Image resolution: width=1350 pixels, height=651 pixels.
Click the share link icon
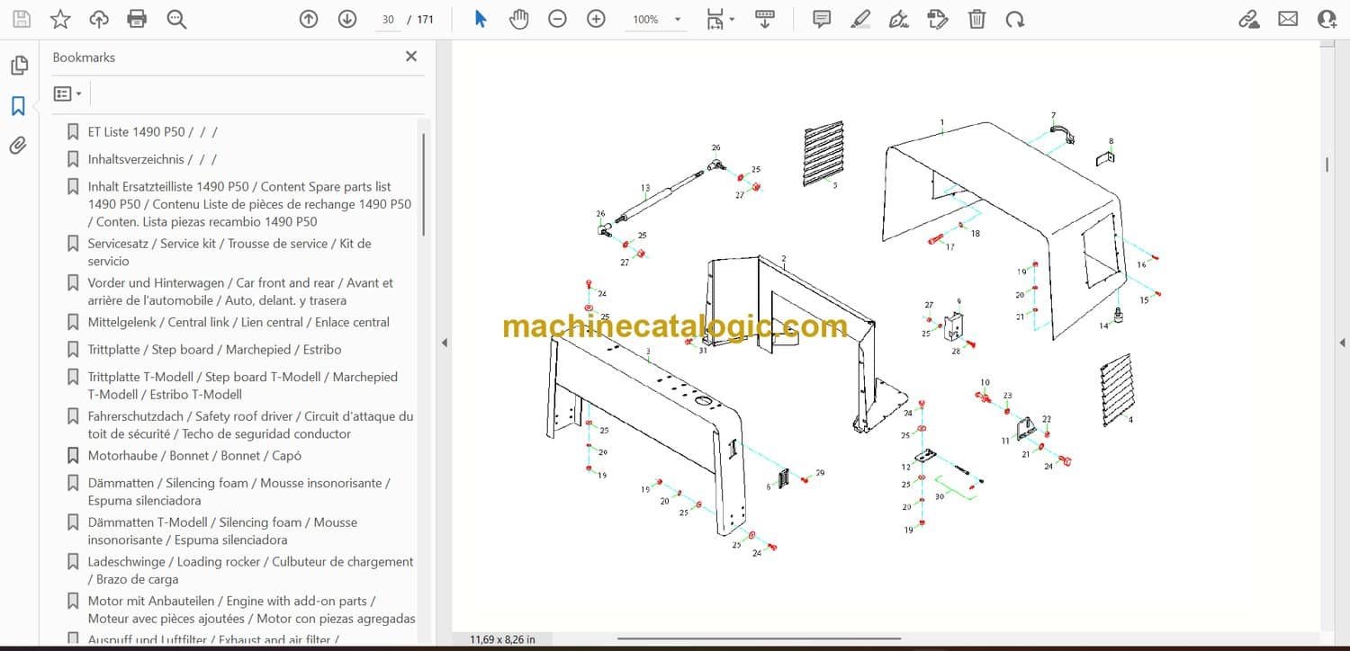click(1249, 19)
